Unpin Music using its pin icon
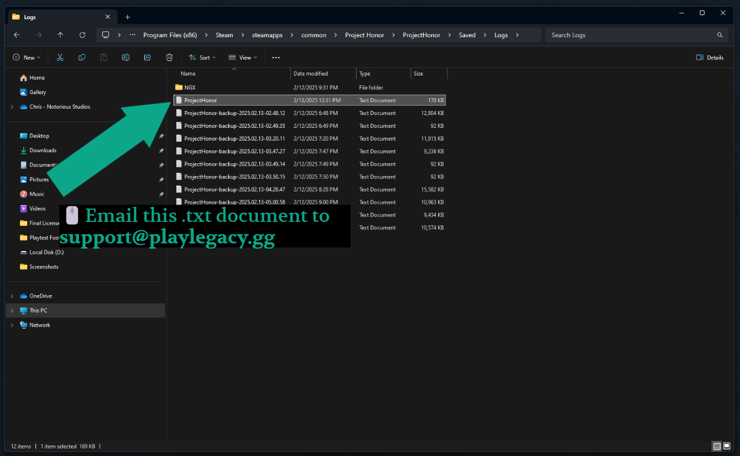The image size is (740, 456). (x=161, y=194)
